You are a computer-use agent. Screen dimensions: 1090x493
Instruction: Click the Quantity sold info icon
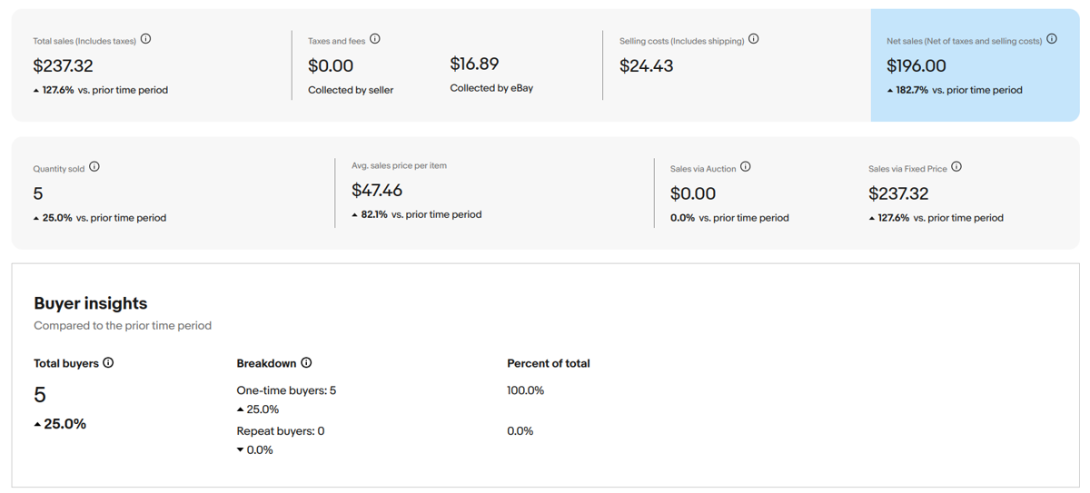click(x=94, y=167)
